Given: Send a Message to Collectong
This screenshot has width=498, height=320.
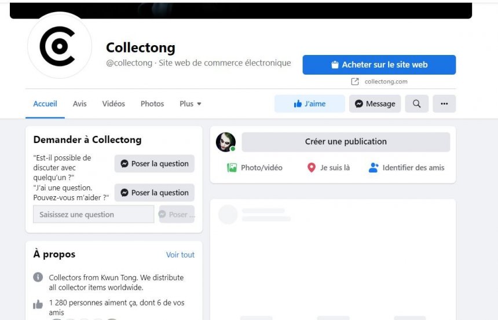Looking at the screenshot, I should (x=375, y=104).
